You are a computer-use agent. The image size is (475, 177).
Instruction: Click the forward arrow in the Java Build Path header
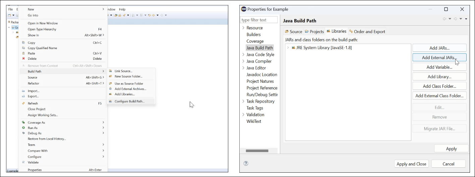(x=455, y=19)
